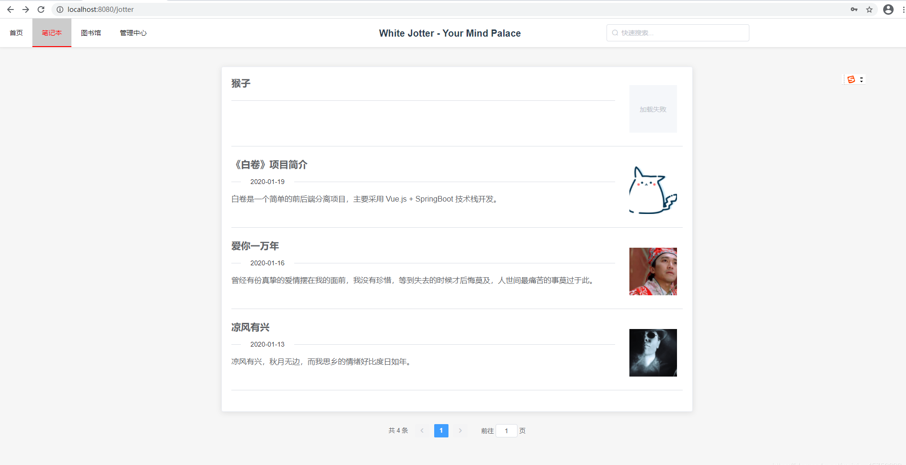Click the White Jotter - Your Mind Palace title

(450, 33)
